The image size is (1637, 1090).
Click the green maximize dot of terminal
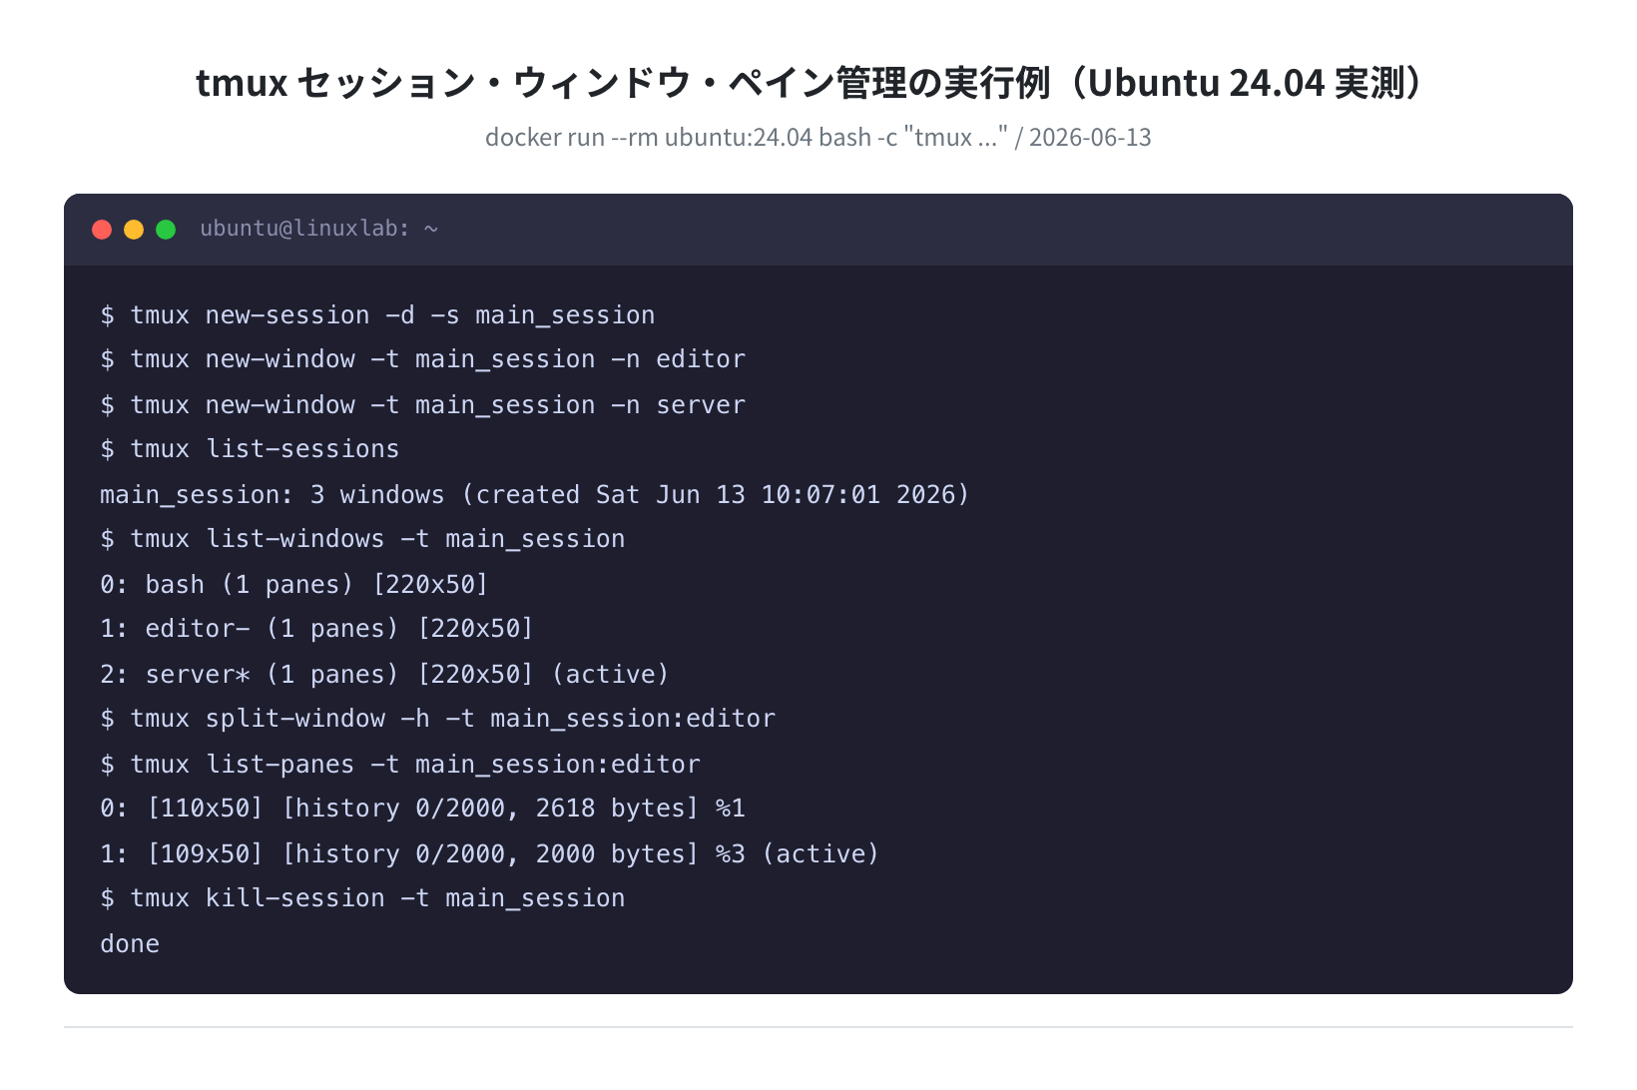pos(166,230)
